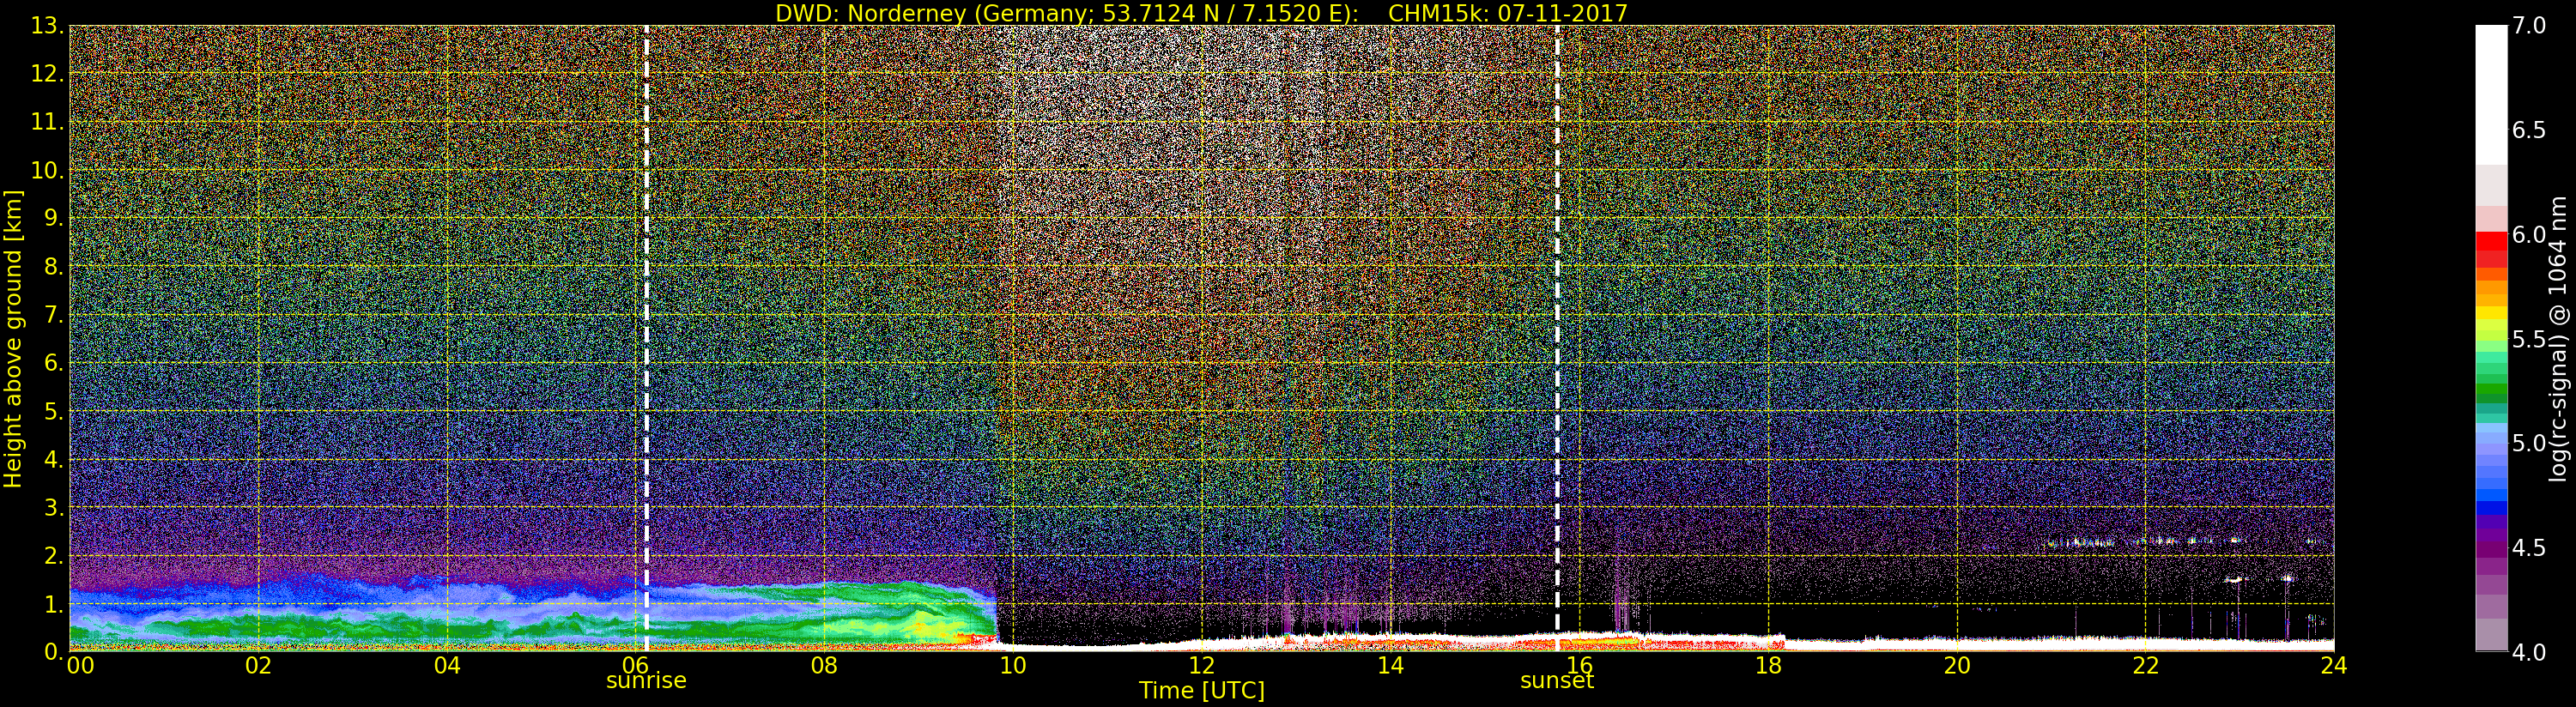Click the sunrise dashed white vertical marker
Image resolution: width=2576 pixels, height=707 pixels.
pyautogui.click(x=646, y=338)
